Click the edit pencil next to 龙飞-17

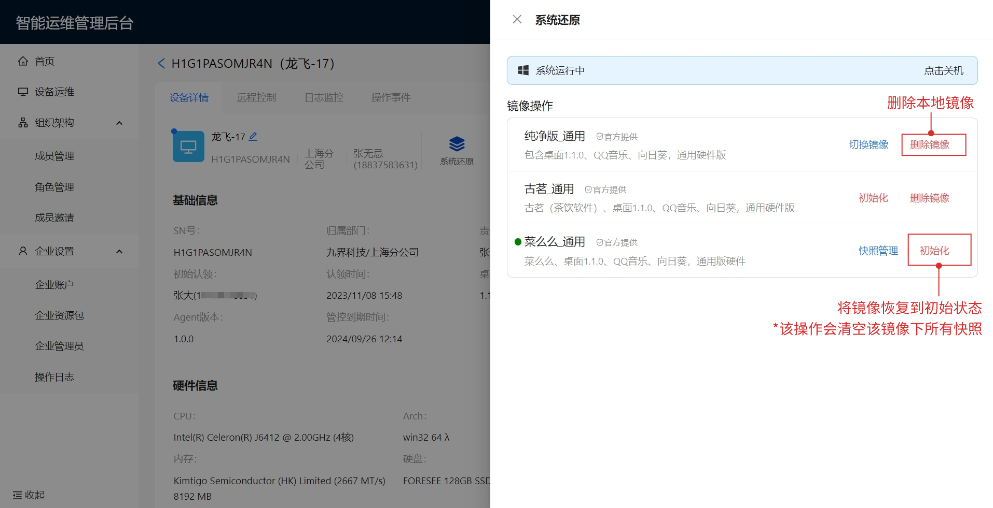(x=253, y=137)
